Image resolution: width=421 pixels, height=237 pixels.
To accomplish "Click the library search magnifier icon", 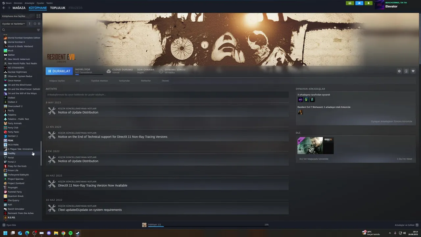I will [4, 30].
